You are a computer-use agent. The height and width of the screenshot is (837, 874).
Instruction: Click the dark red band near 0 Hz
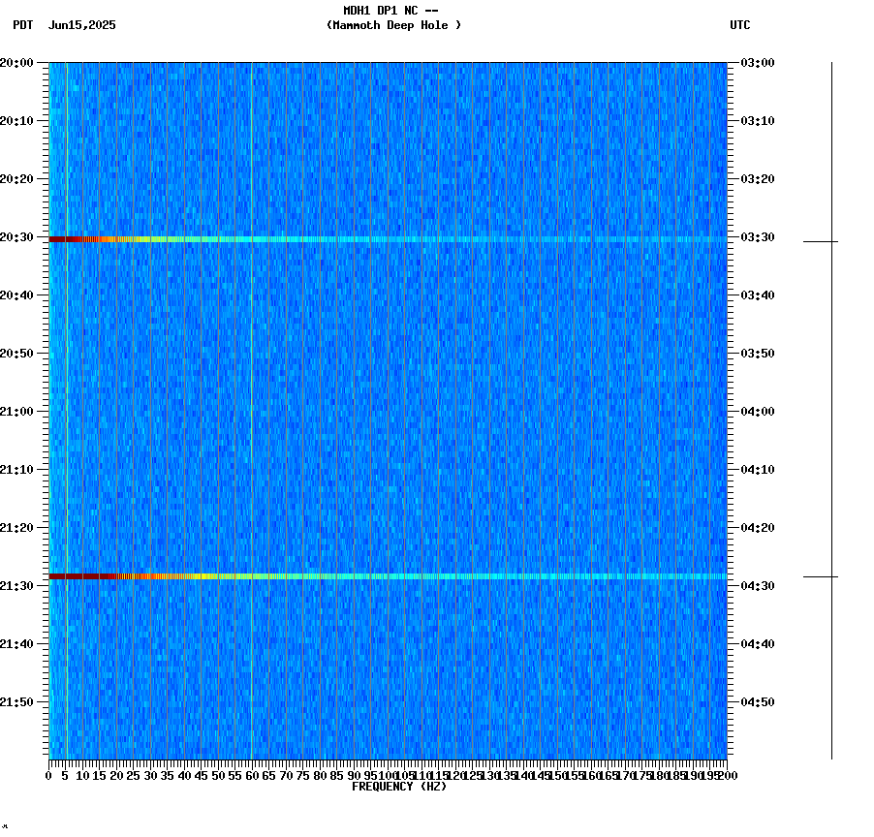(x=58, y=237)
